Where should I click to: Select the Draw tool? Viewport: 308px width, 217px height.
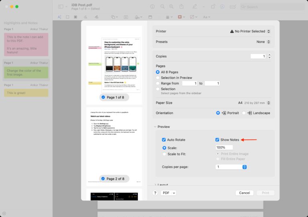[96, 17]
